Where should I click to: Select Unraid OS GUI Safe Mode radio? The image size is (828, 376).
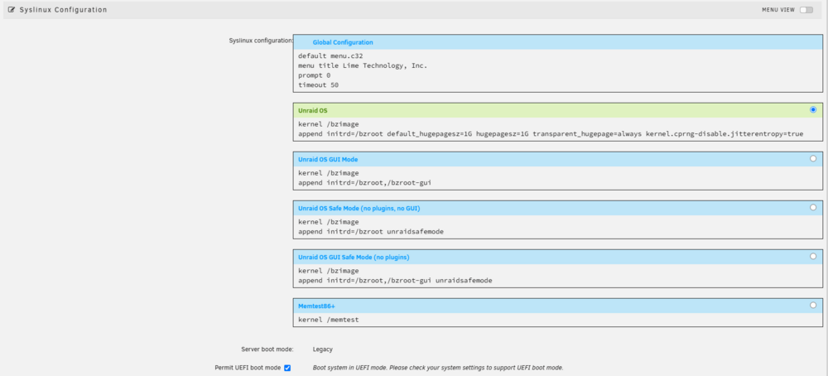coord(813,256)
